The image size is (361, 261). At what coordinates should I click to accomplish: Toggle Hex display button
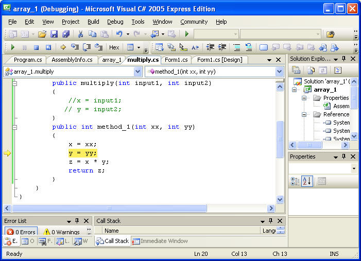click(x=114, y=47)
